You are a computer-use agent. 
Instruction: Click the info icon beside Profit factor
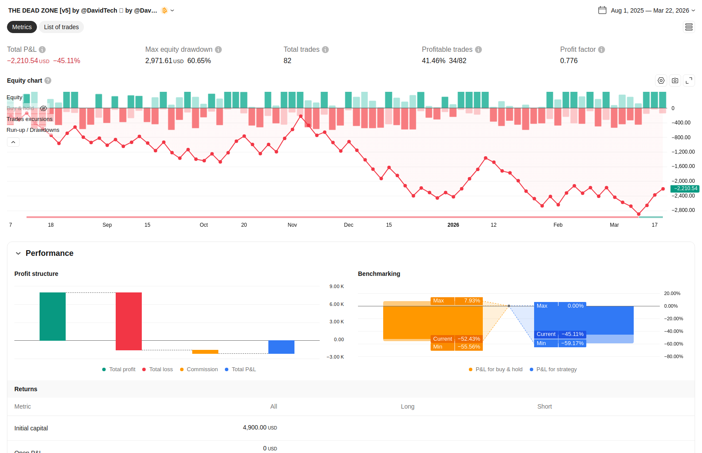[602, 50]
